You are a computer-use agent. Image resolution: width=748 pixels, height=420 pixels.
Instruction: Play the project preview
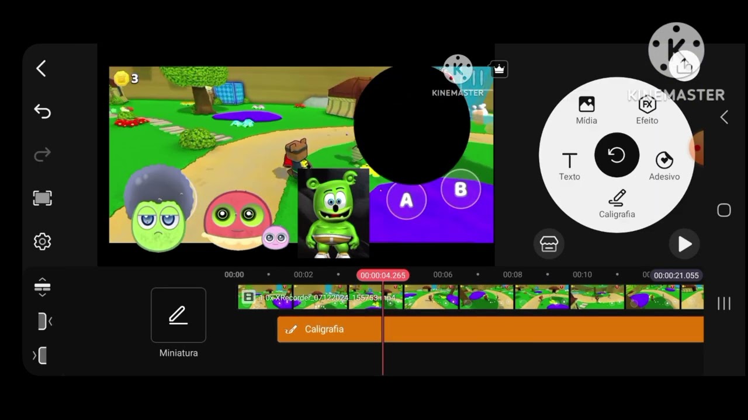coord(685,244)
